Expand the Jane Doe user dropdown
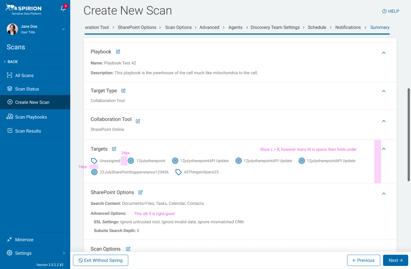 click(x=63, y=29)
